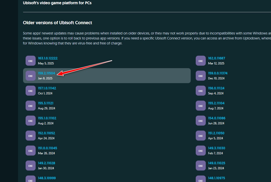The image size is (271, 182).
Task: Choose the 149.0.11025 version link
Action: click(217, 163)
